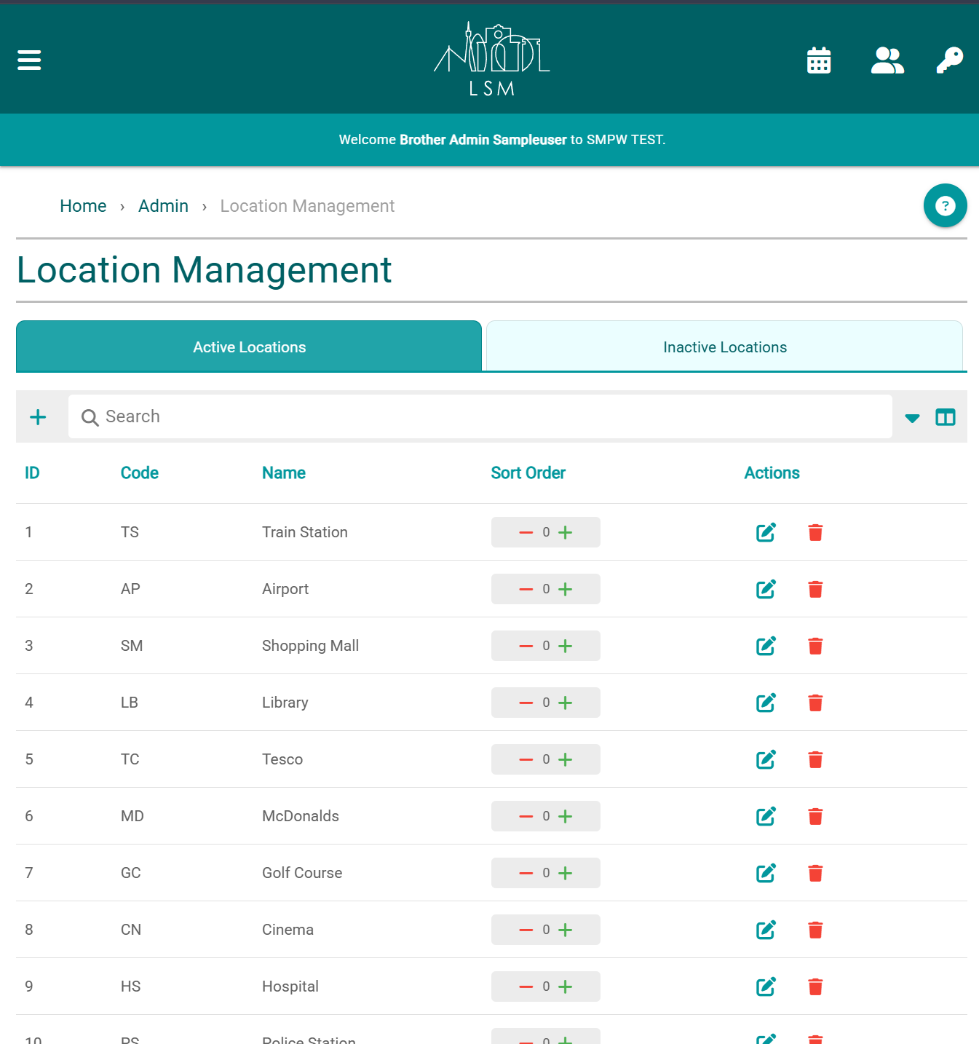Edit the Hospital location

(766, 986)
